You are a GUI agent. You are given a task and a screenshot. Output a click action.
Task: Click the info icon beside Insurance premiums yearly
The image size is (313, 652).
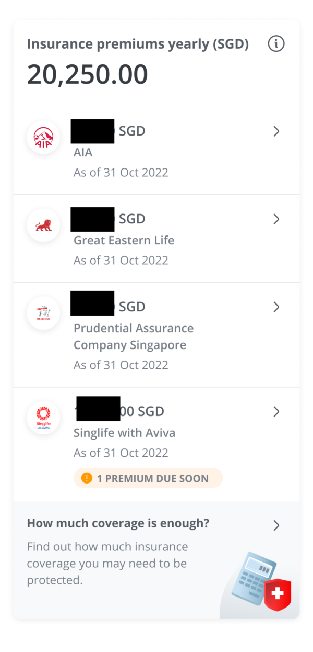point(276,44)
